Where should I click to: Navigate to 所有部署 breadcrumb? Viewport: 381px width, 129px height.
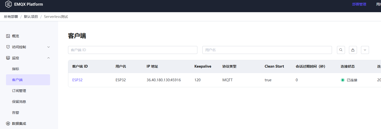pyautogui.click(x=11, y=17)
